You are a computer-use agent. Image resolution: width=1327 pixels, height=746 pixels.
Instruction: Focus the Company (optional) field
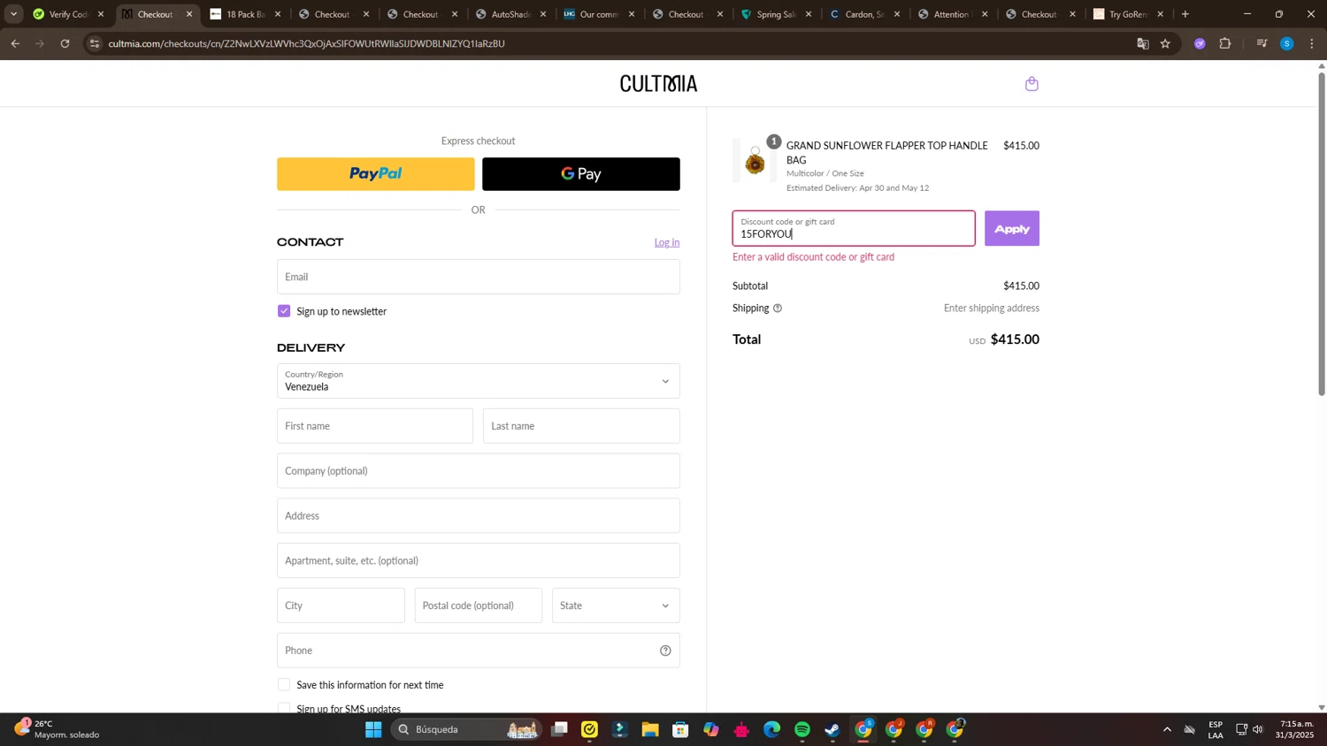pyautogui.click(x=478, y=471)
